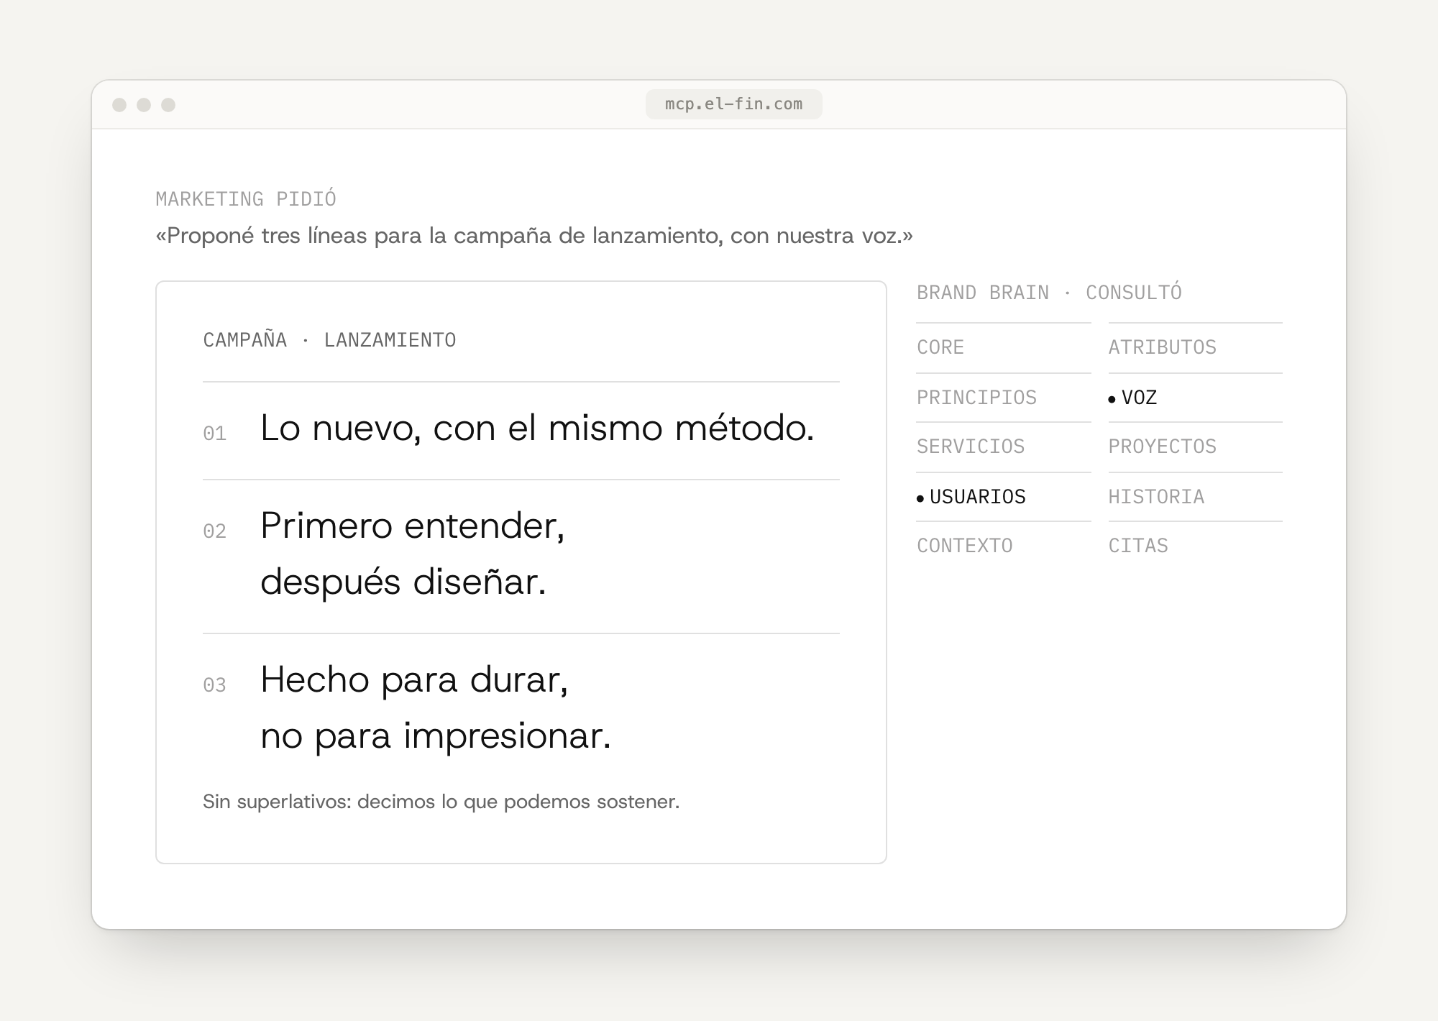
Task: Select the active USUARIOS section
Action: point(971,497)
